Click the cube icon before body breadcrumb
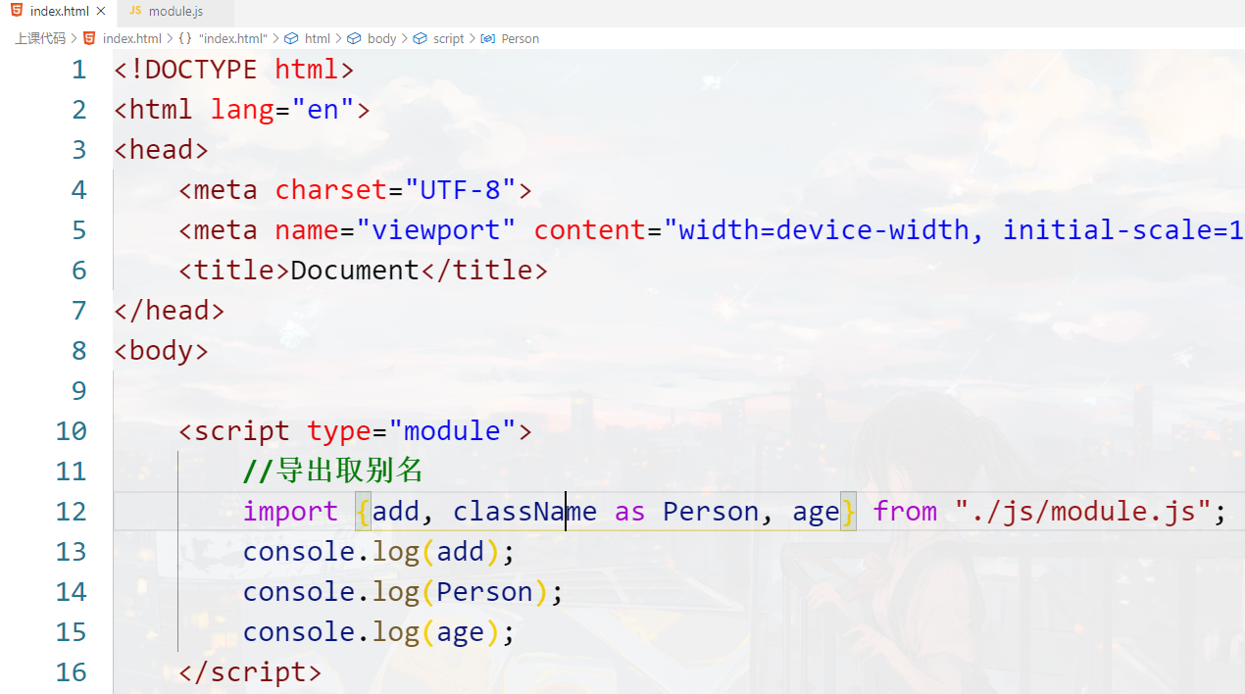 tap(354, 38)
